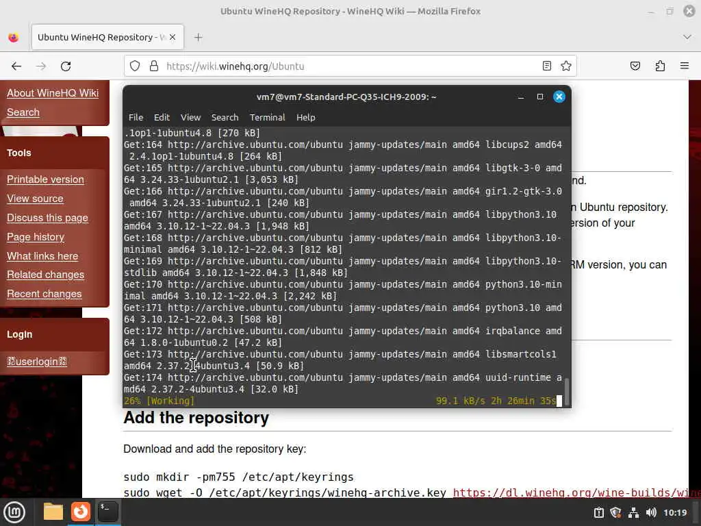The image size is (701, 526).
Task: Toggle Reader View in address bar
Action: (x=546, y=66)
